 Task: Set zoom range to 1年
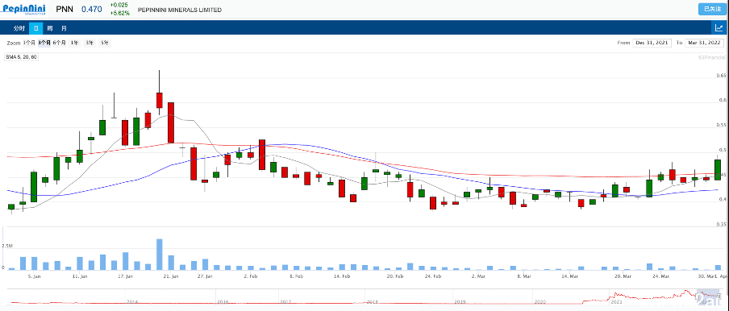pos(74,43)
